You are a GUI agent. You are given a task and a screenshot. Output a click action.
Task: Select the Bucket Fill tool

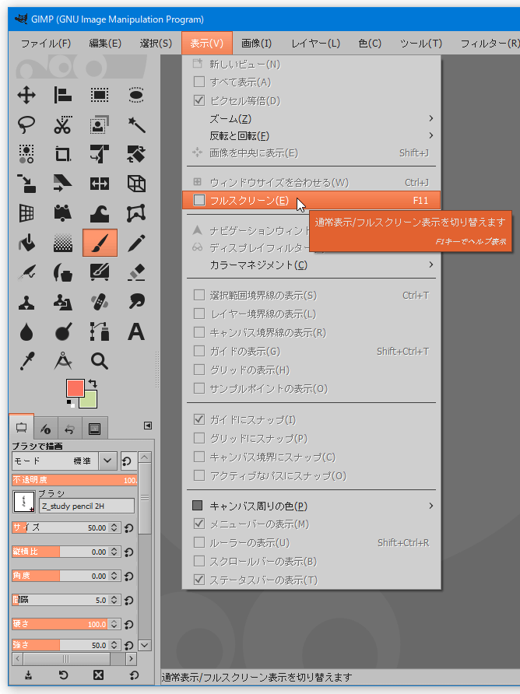click(26, 243)
